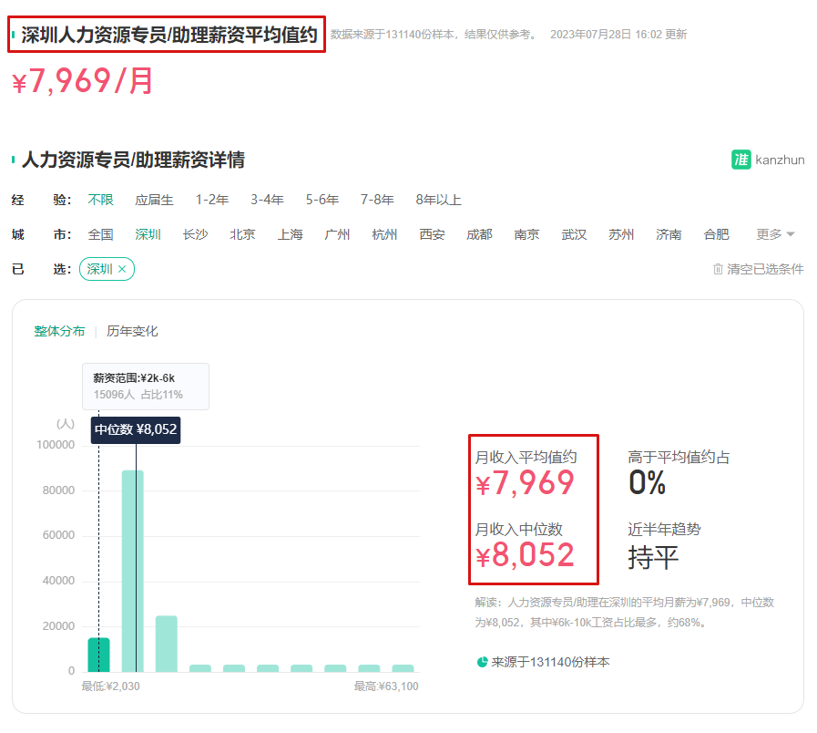
Task: Expand the 更多 cities dropdown
Action: (775, 234)
